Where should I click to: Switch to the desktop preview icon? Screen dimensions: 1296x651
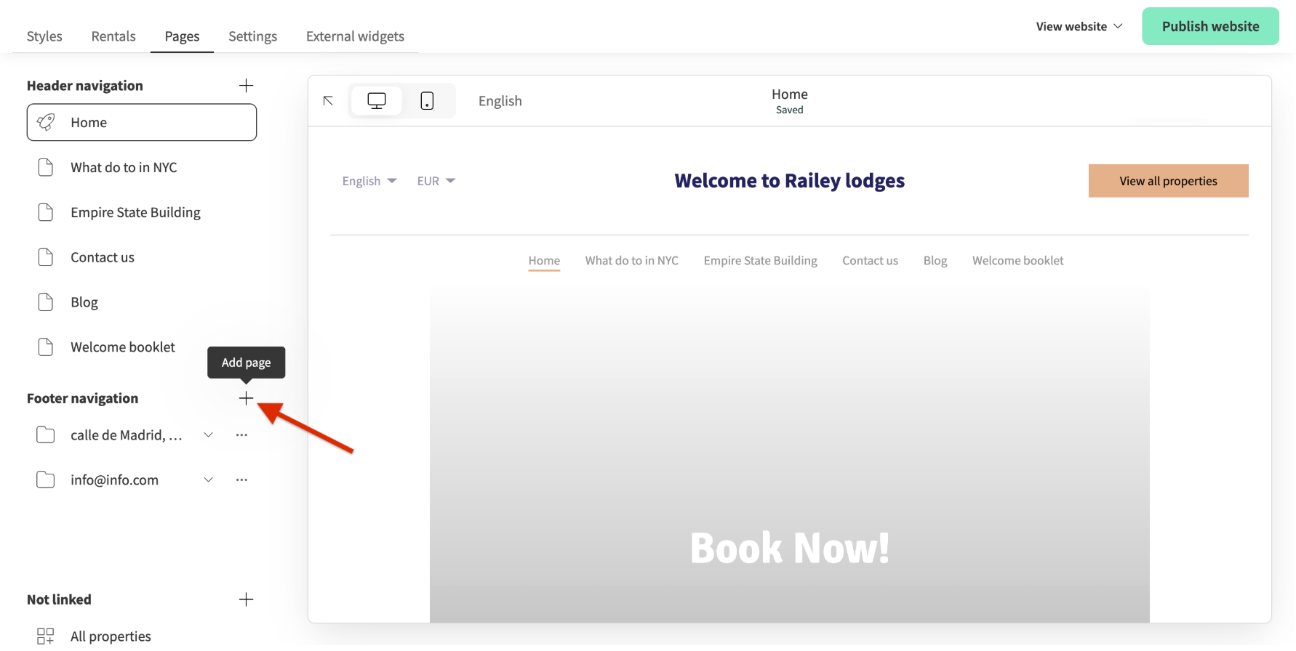coord(376,101)
